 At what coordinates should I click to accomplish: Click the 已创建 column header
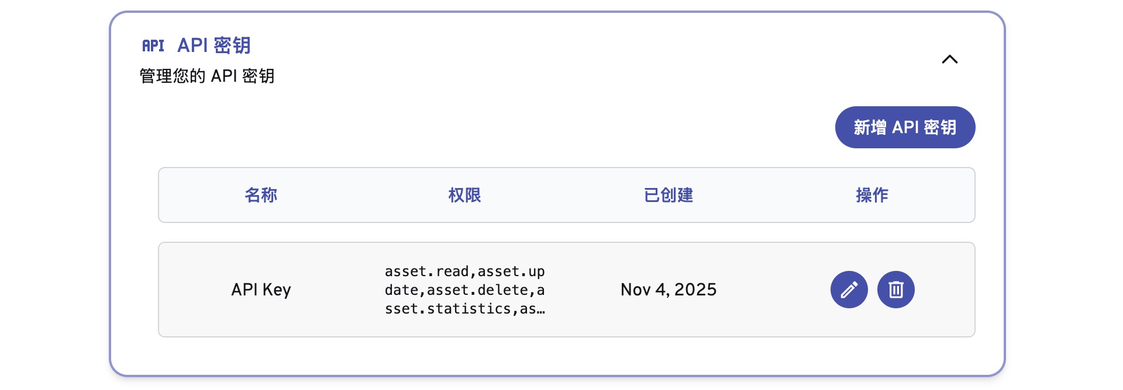[668, 195]
